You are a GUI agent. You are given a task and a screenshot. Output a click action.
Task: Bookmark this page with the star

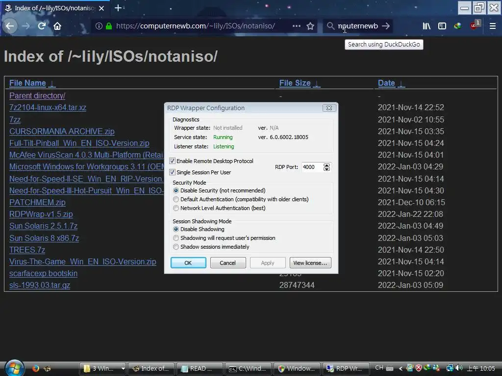(x=310, y=26)
